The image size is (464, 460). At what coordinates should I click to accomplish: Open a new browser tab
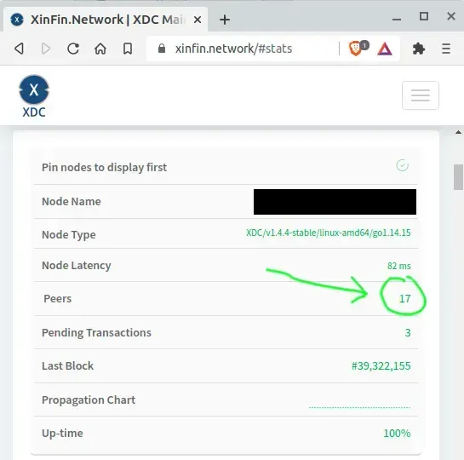(225, 20)
